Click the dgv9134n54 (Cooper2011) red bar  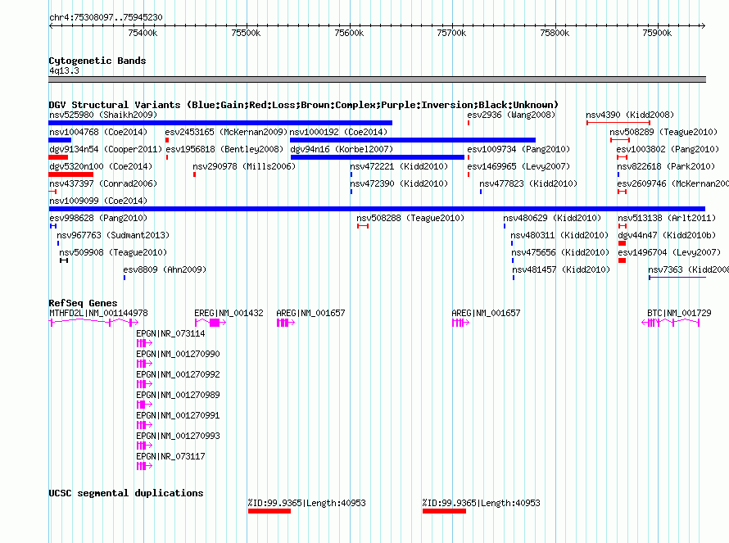coord(58,157)
